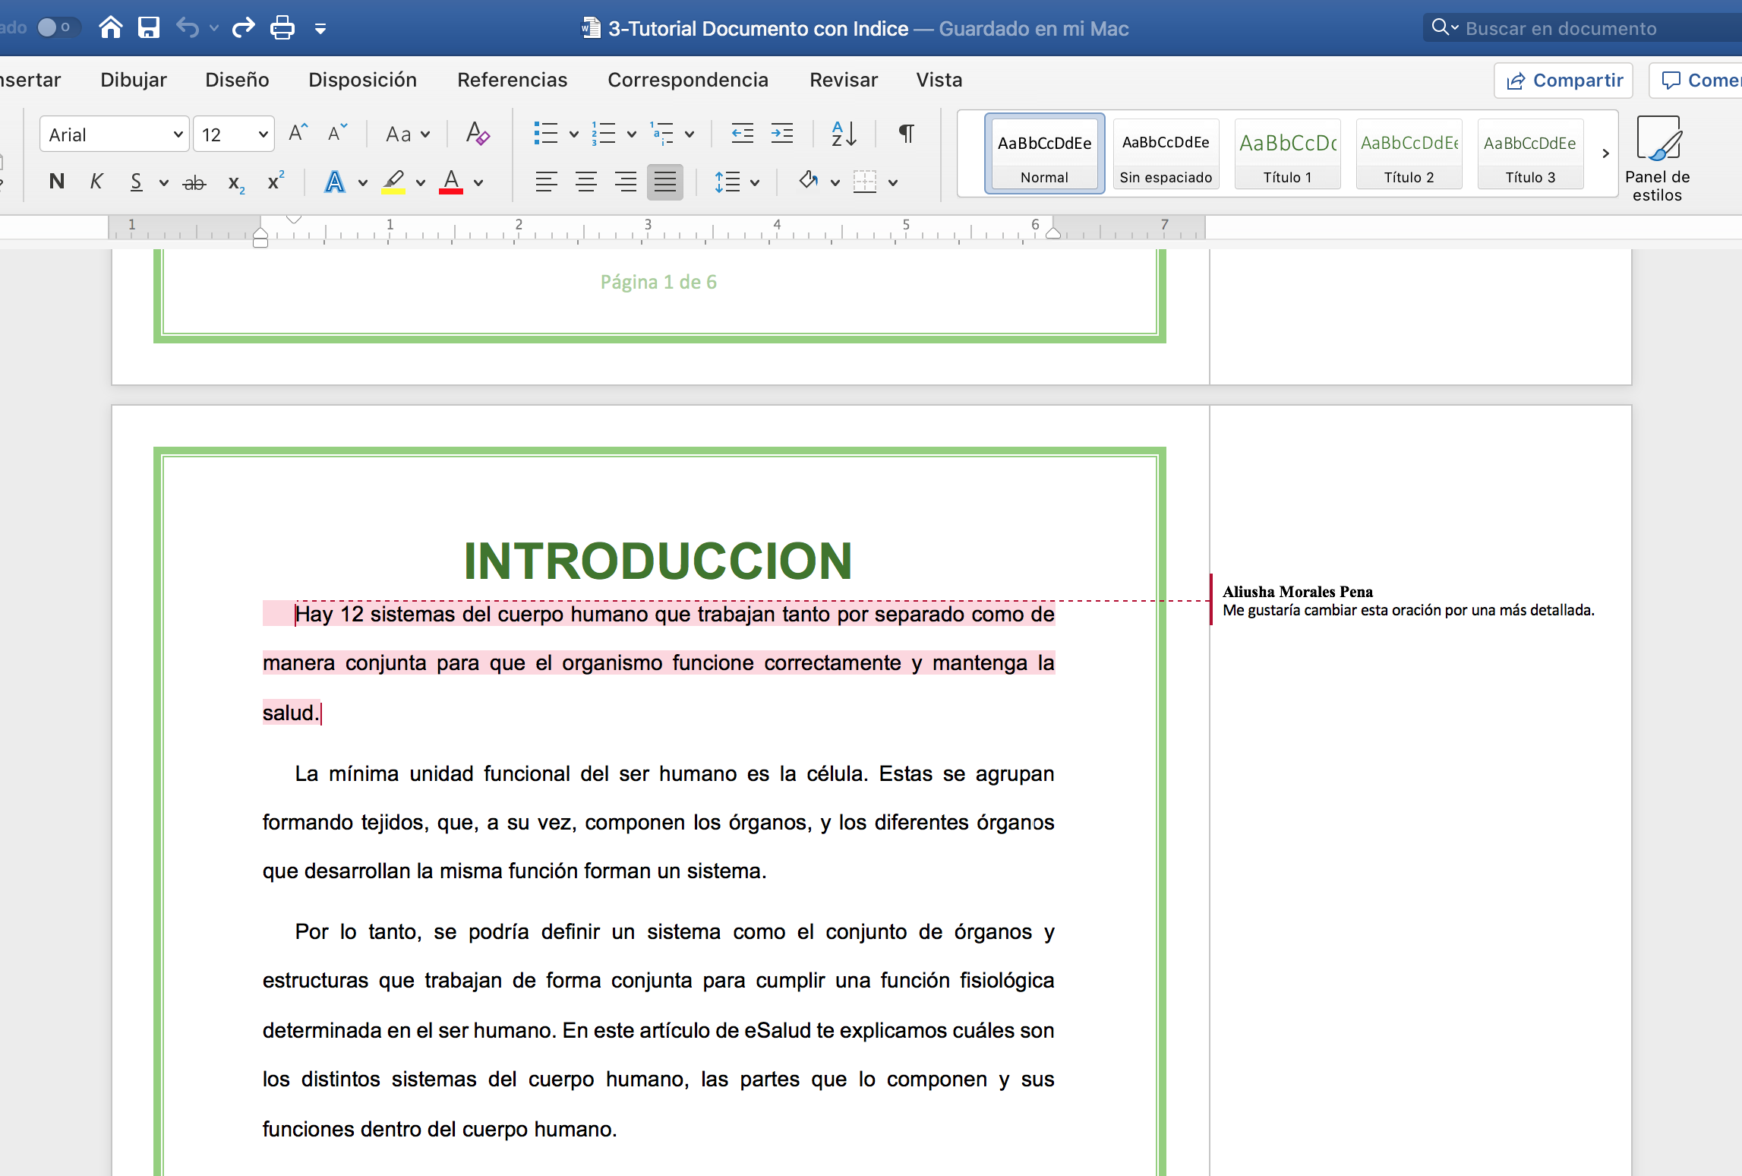
Task: Toggle justified text alignment
Action: coord(664,182)
